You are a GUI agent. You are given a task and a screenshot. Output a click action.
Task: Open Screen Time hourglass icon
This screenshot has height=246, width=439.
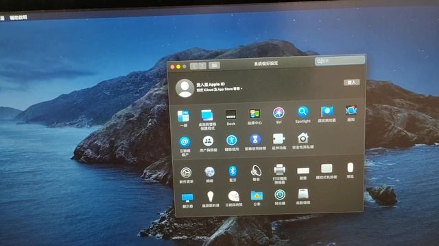click(x=255, y=139)
